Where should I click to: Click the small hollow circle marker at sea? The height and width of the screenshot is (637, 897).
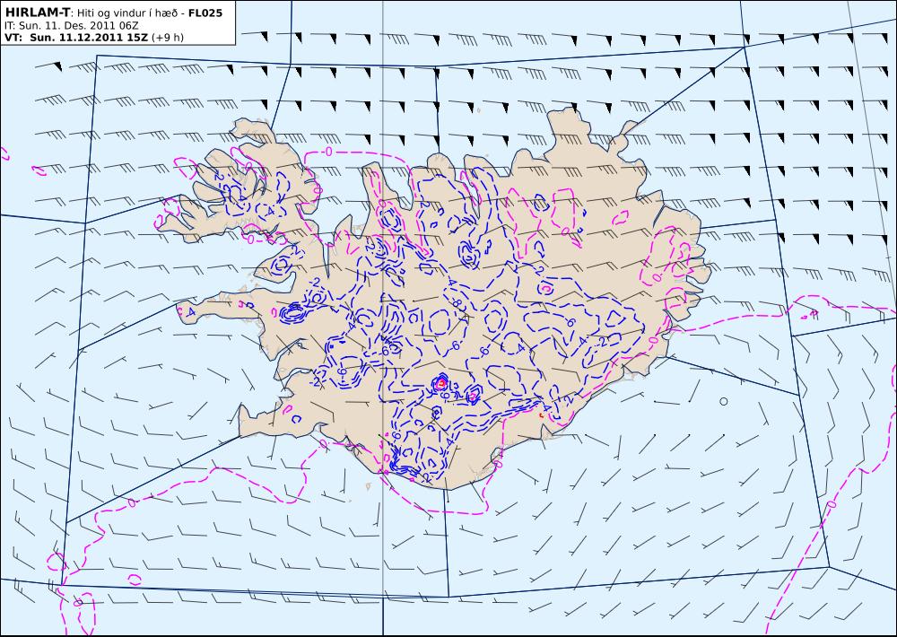(x=724, y=401)
